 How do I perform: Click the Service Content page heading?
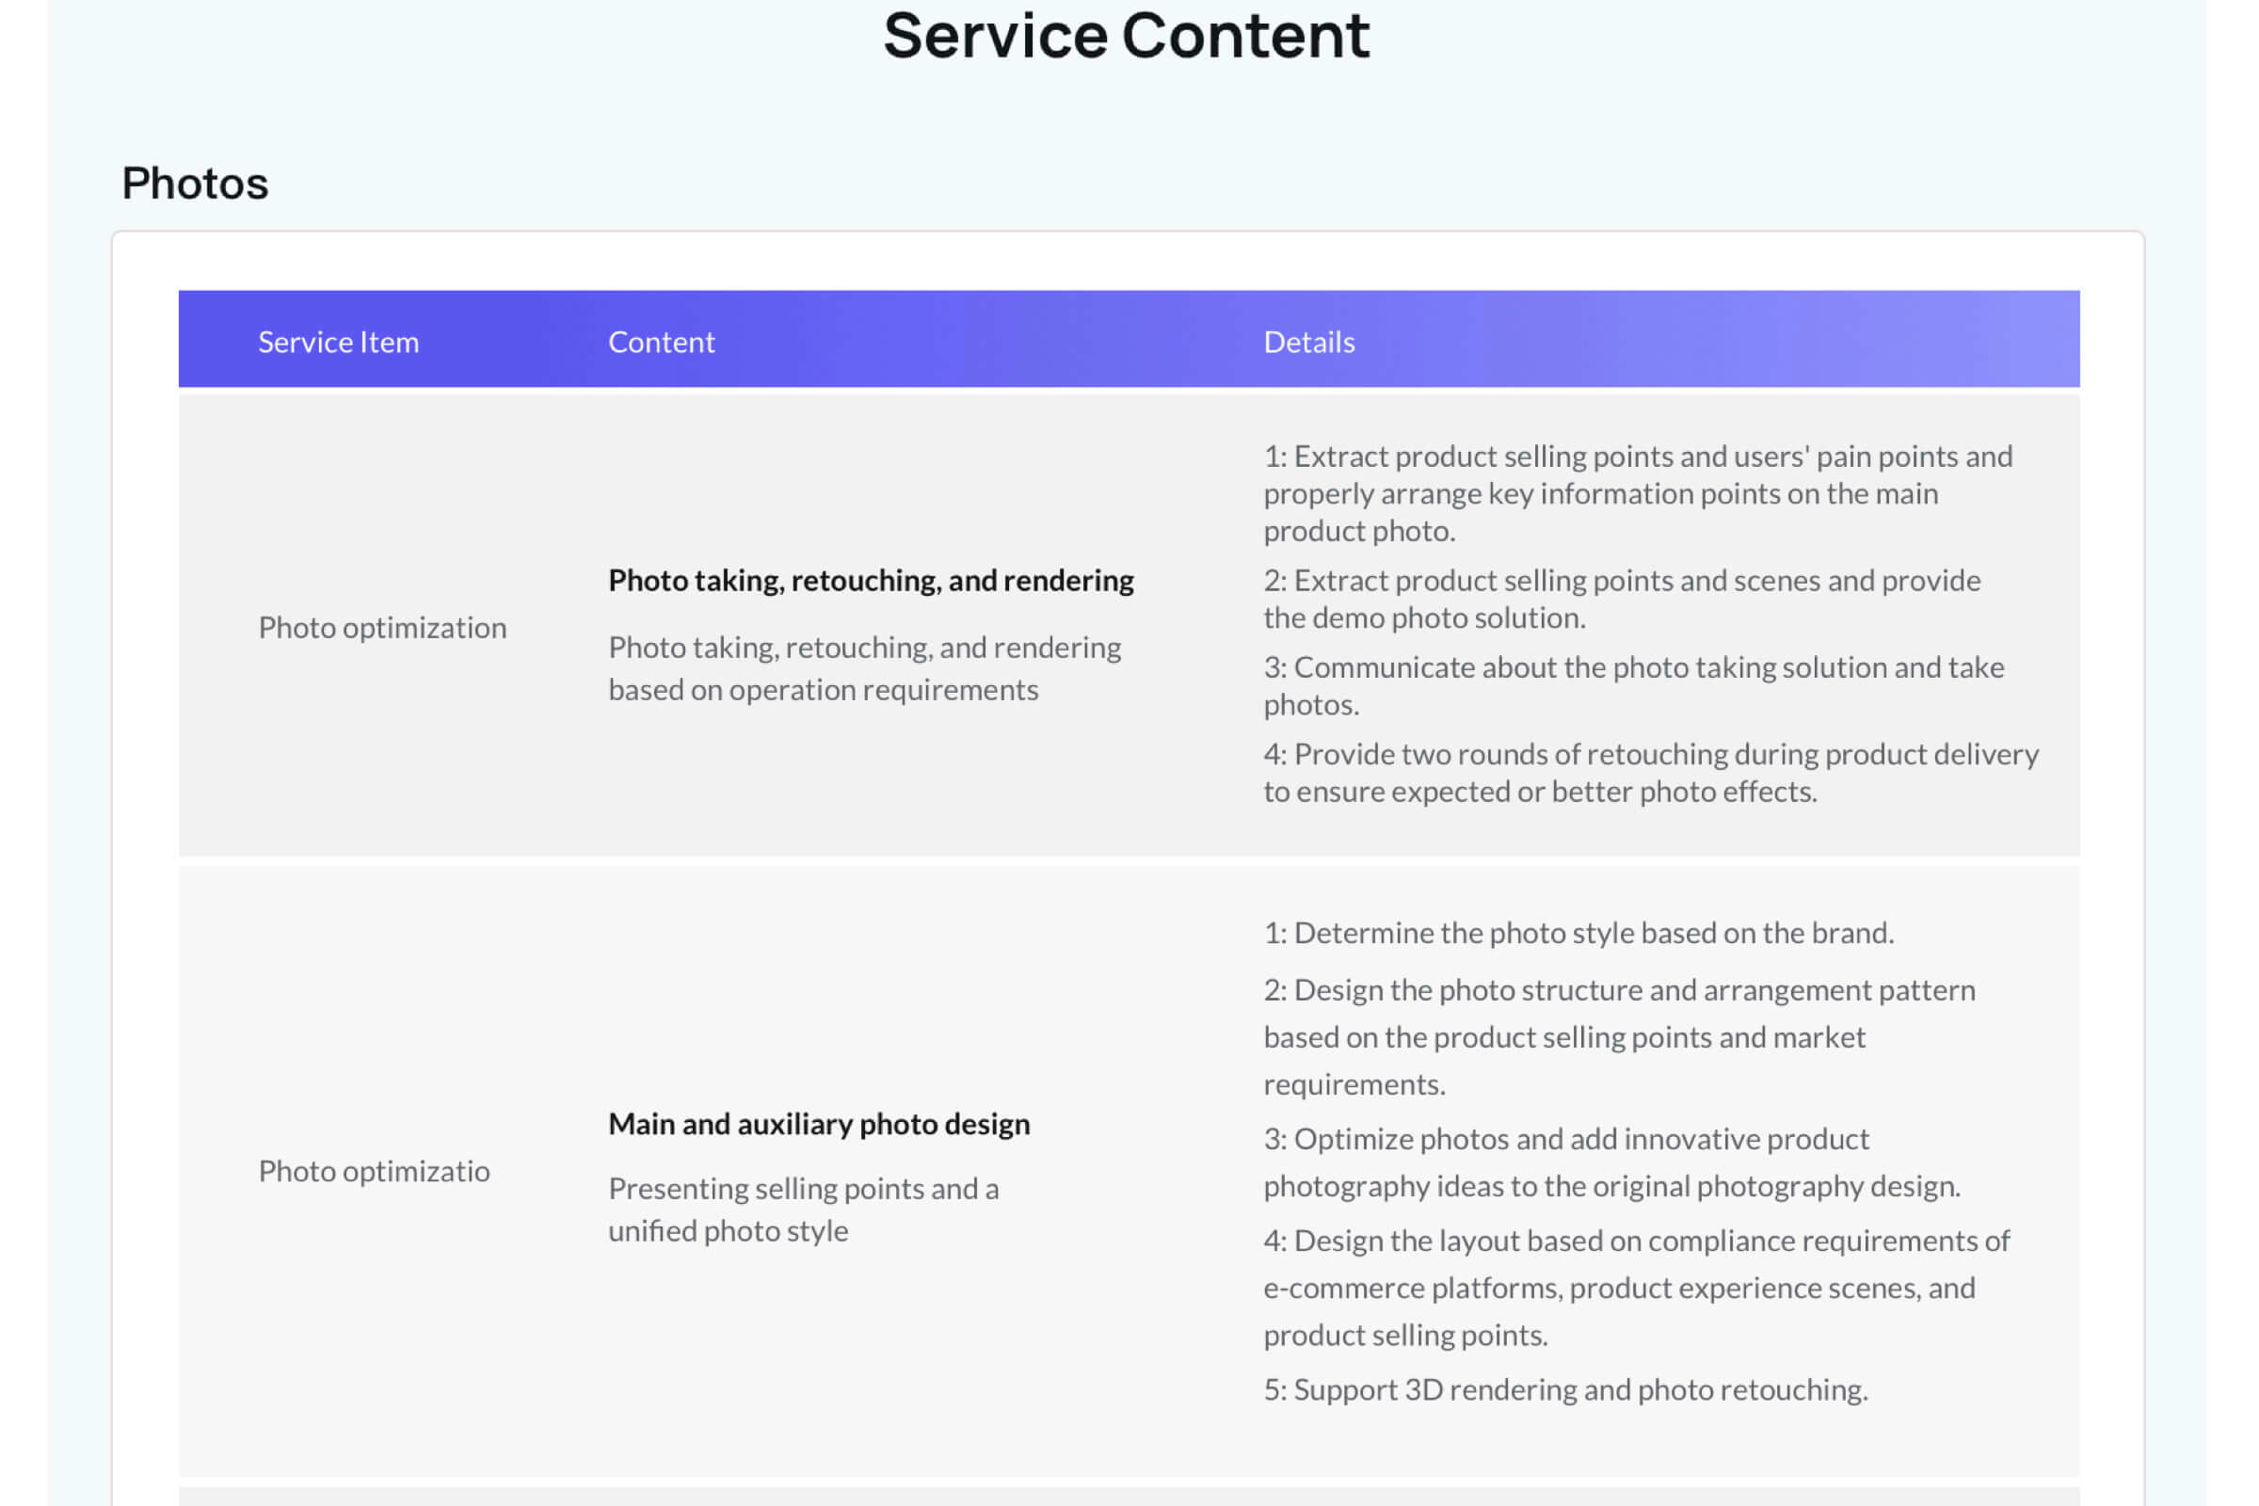1126,37
